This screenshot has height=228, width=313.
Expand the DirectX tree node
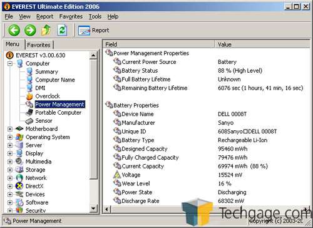(x=10, y=186)
